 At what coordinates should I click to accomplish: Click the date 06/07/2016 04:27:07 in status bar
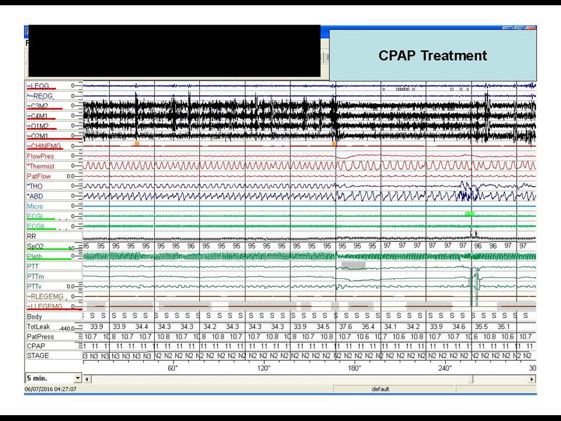50,389
